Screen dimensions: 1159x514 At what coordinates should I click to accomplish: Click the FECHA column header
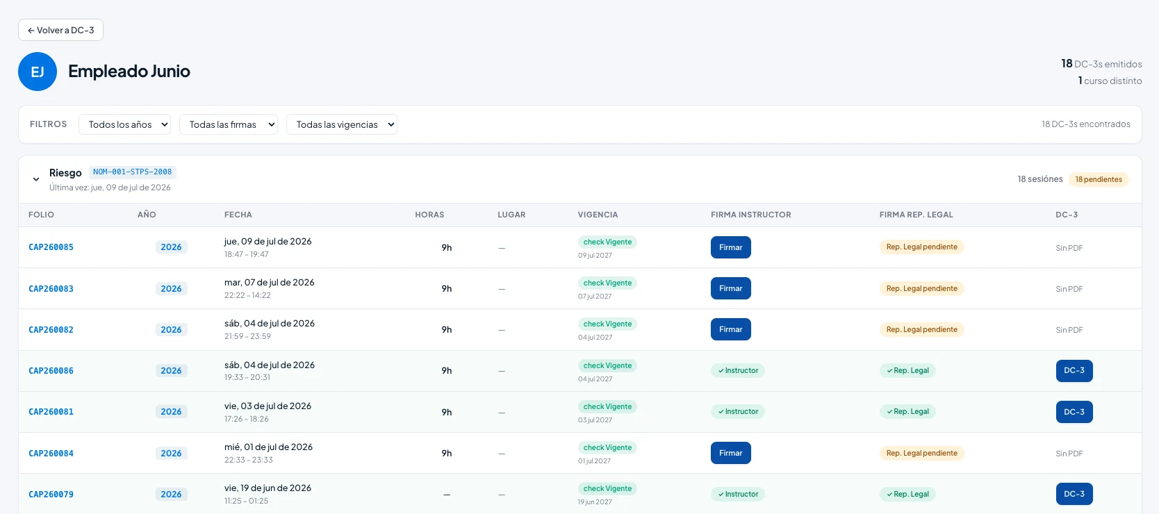click(x=238, y=215)
